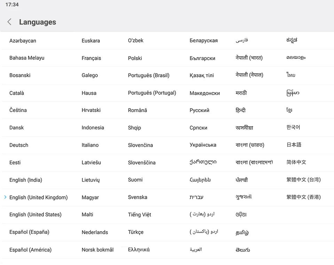
Task: Select Italiano from the list
Action: click(90, 145)
